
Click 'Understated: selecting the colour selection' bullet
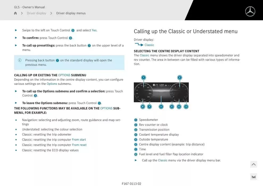pyautogui.click(x=52, y=129)
